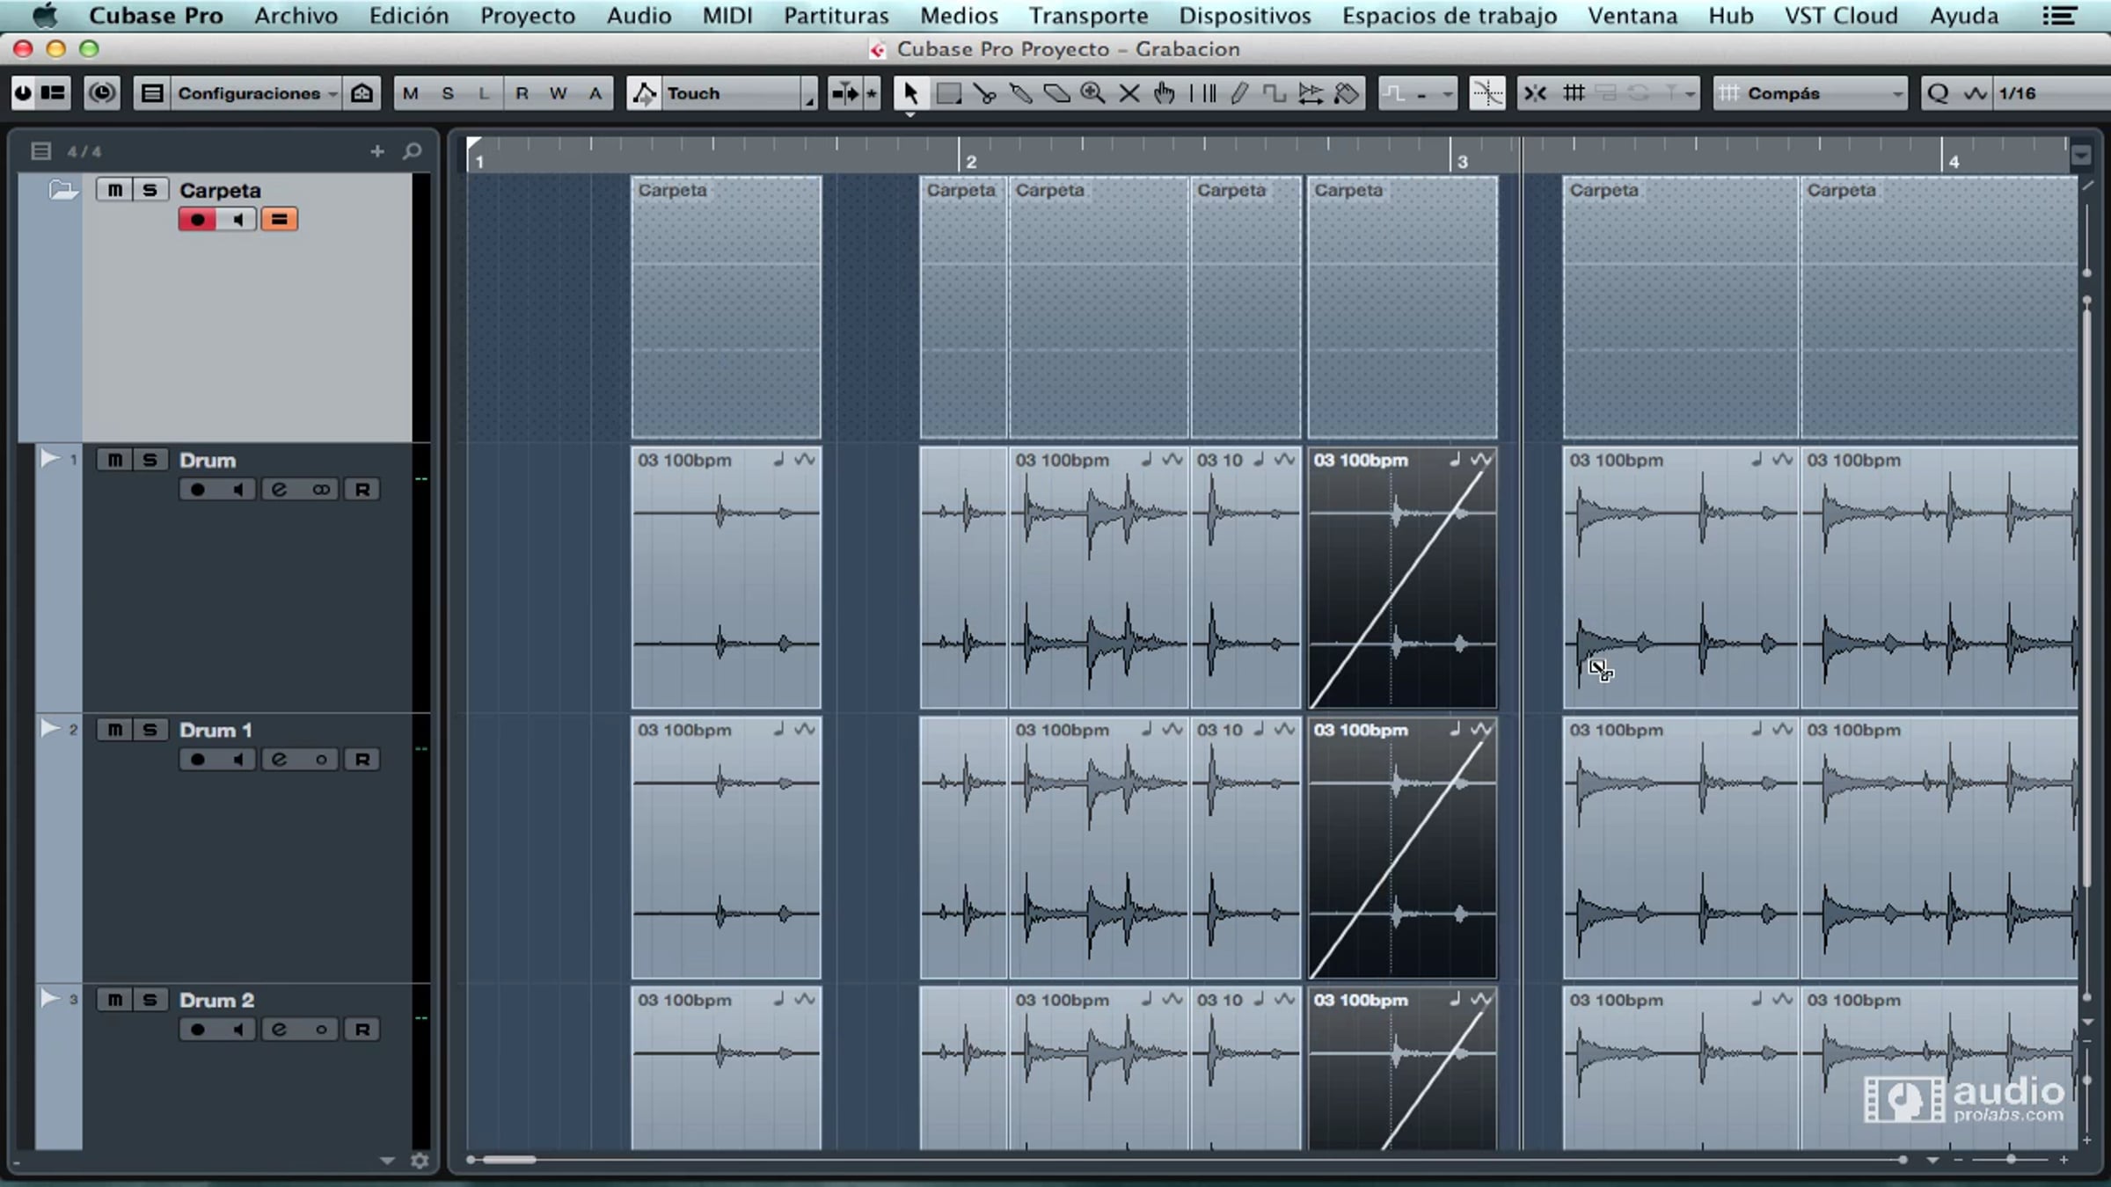Open the Transporte menu
2111x1187 pixels.
1088,16
